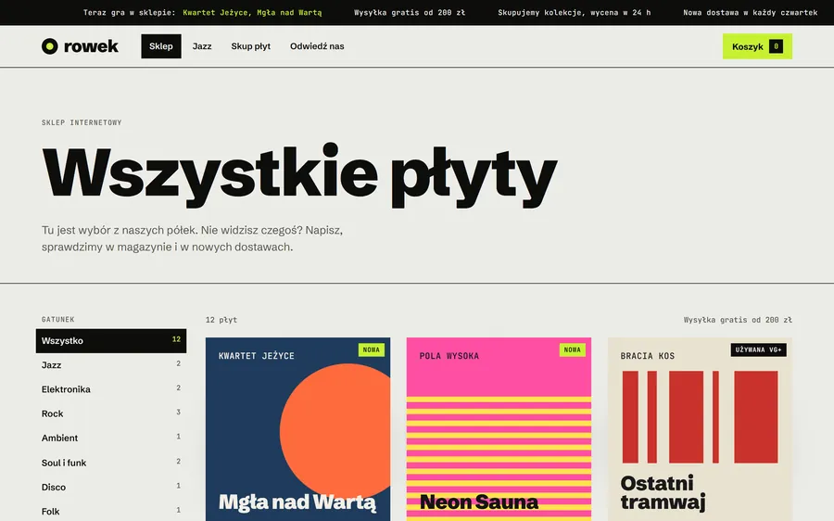Filter by Folk genre
Image resolution: width=834 pixels, height=521 pixels.
click(x=111, y=511)
